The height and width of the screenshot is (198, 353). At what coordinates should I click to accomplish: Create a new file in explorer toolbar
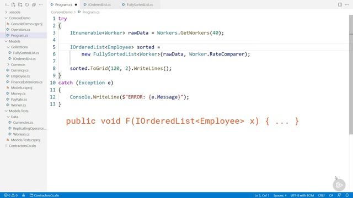click(13, 4)
